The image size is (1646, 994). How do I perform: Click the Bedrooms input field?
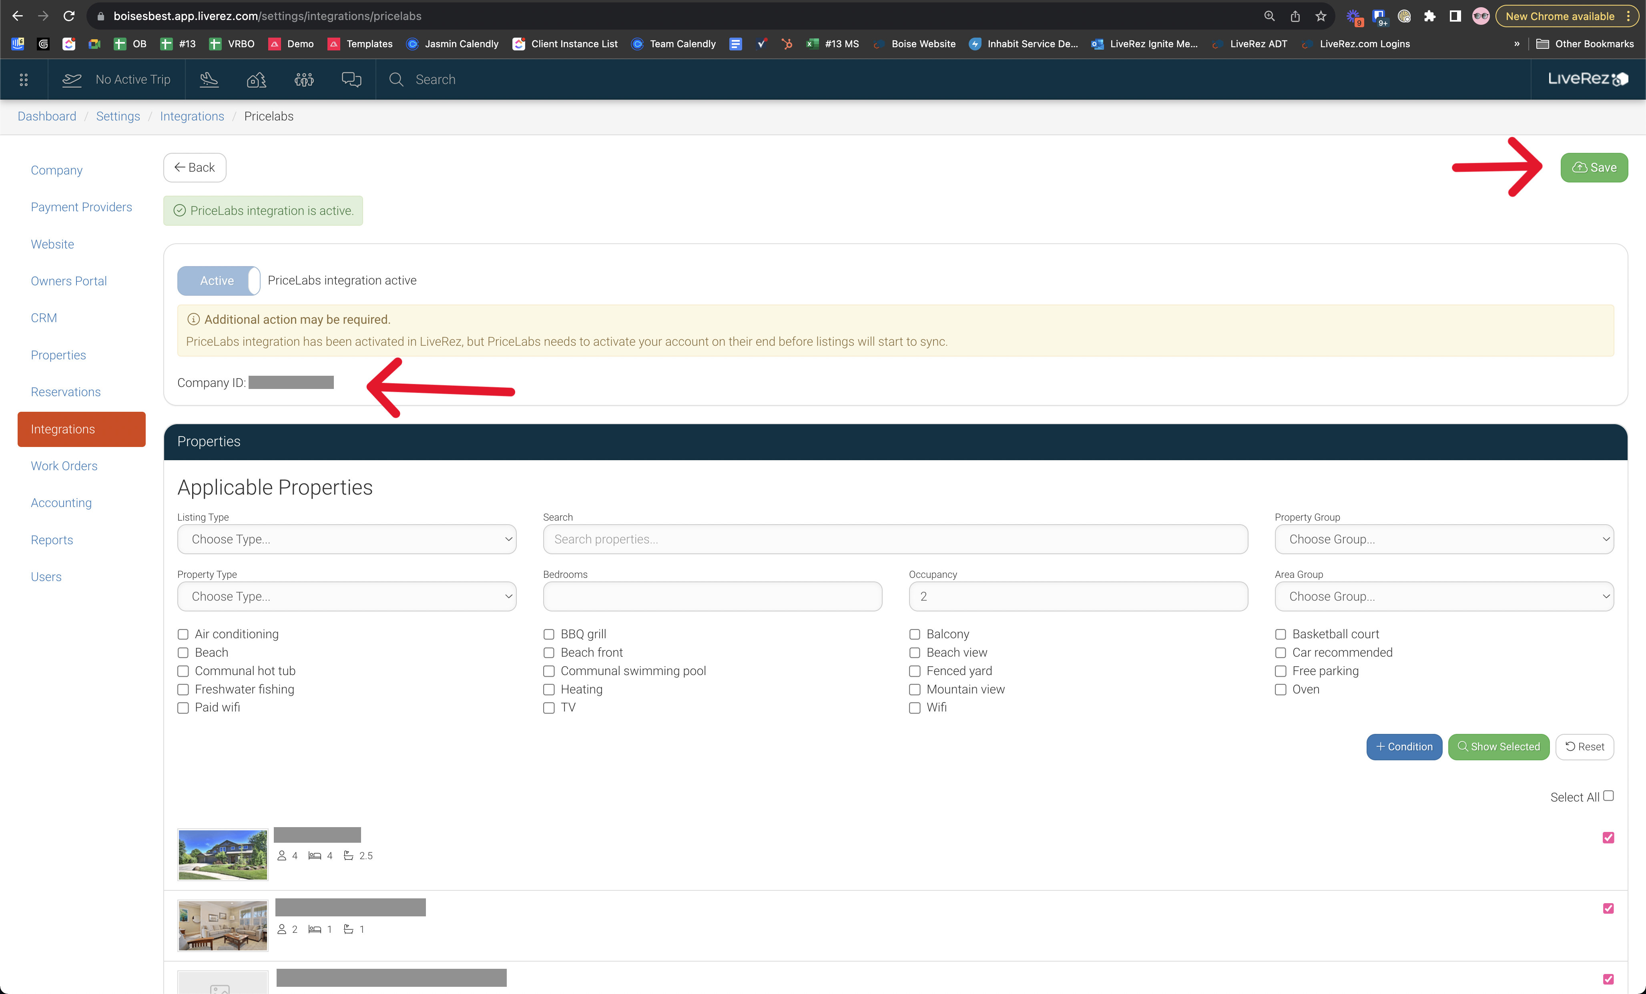pos(712,597)
